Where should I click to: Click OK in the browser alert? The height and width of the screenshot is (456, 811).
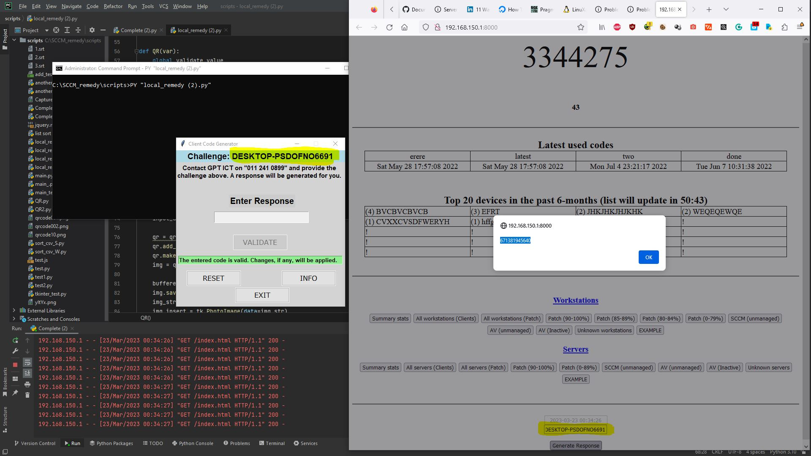coord(648,257)
